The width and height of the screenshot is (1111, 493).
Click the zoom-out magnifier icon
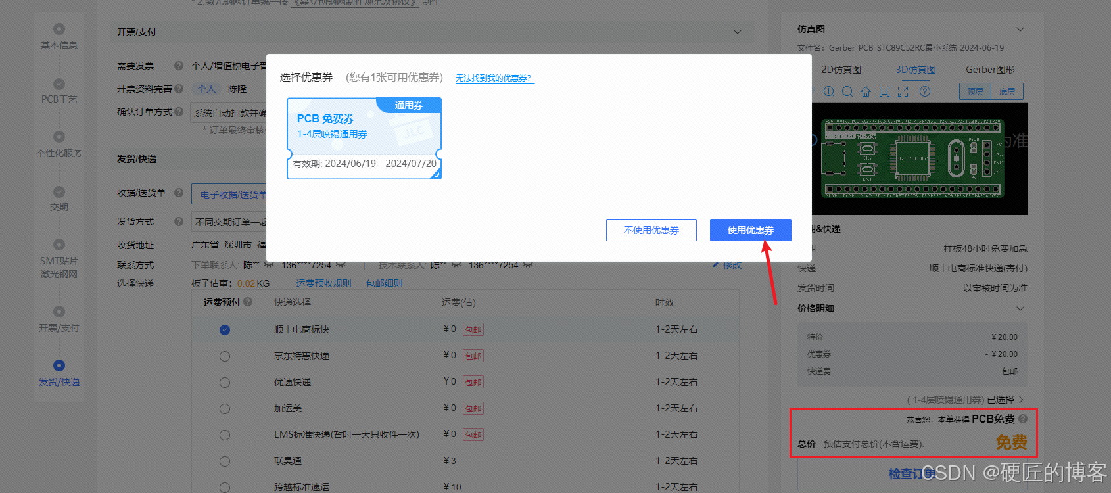(x=847, y=91)
